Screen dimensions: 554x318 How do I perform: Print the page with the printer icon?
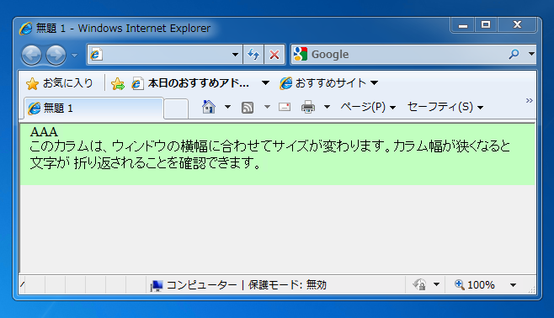point(308,107)
